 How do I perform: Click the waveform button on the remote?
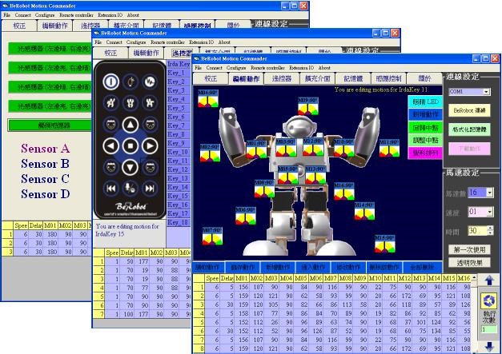(x=150, y=82)
